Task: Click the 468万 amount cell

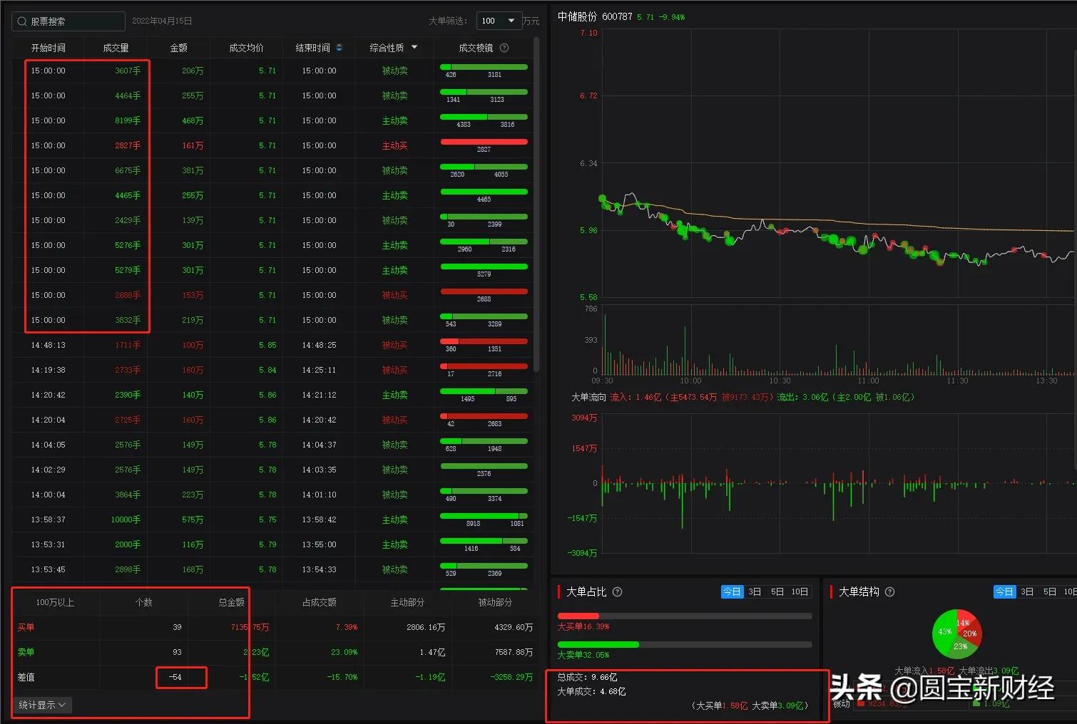Action: [193, 120]
